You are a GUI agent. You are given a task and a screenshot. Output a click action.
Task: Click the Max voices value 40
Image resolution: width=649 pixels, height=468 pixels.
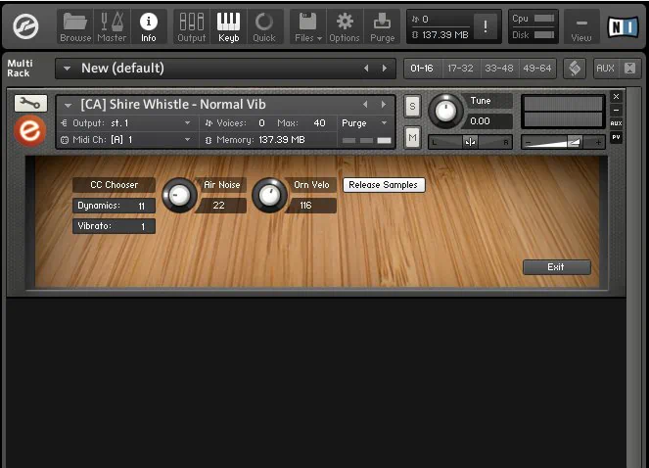pyautogui.click(x=319, y=123)
